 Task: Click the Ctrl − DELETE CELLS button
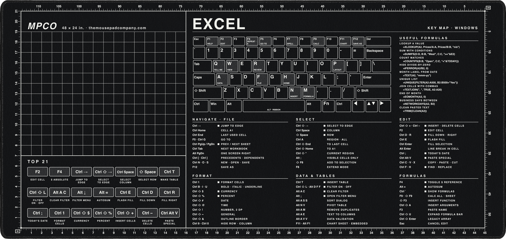(x=148, y=213)
